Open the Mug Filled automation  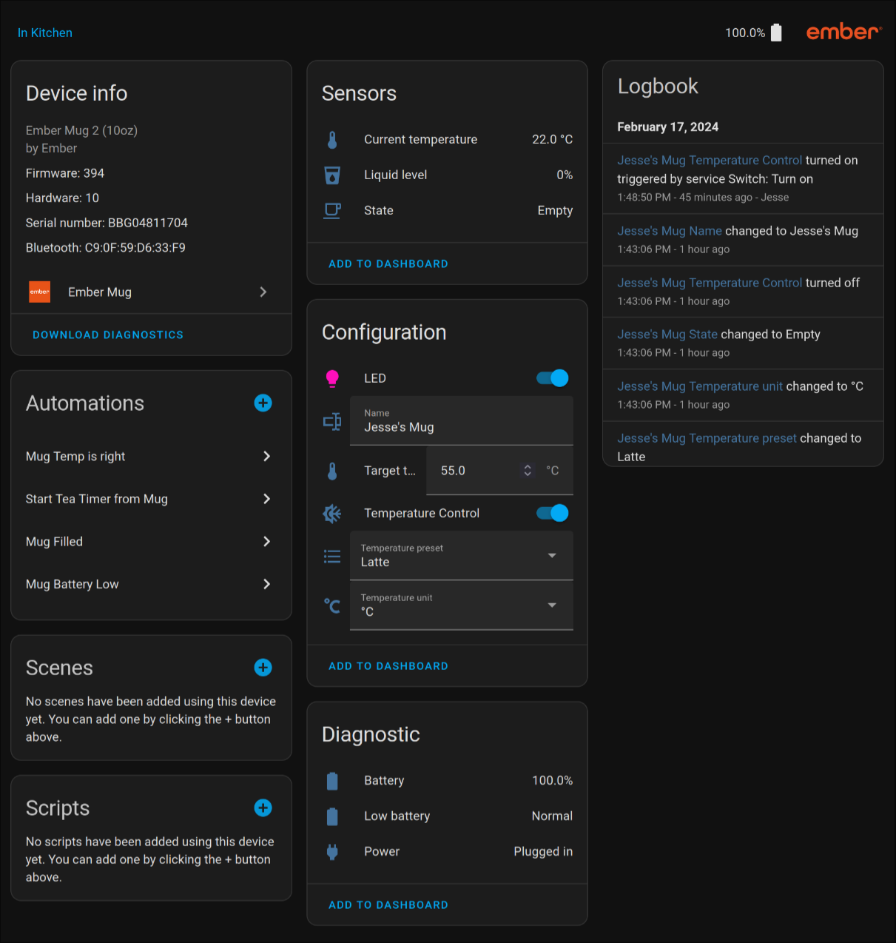click(151, 541)
